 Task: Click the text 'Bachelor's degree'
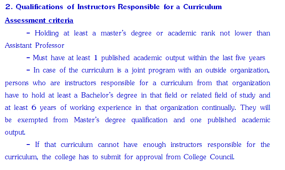click(109, 96)
